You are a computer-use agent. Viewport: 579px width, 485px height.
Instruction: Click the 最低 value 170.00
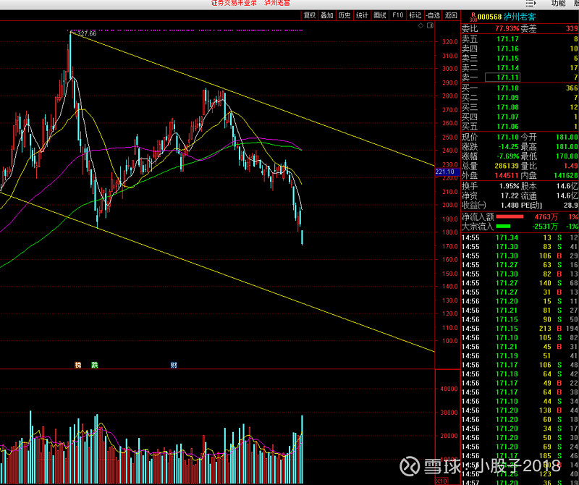pyautogui.click(x=567, y=156)
